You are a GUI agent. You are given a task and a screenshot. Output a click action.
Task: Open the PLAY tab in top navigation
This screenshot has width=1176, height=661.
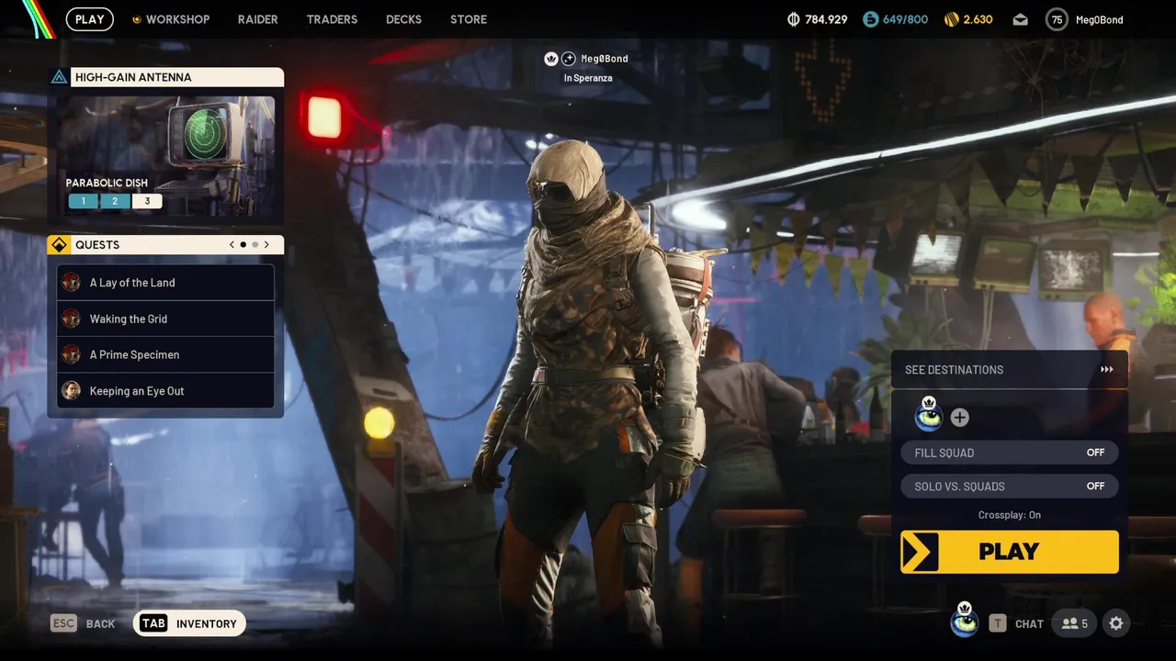tap(89, 19)
